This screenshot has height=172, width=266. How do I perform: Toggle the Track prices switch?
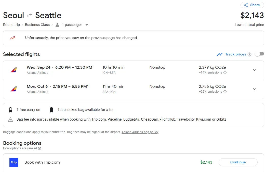(259, 54)
